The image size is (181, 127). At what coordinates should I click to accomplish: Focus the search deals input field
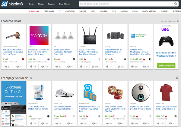125,4
